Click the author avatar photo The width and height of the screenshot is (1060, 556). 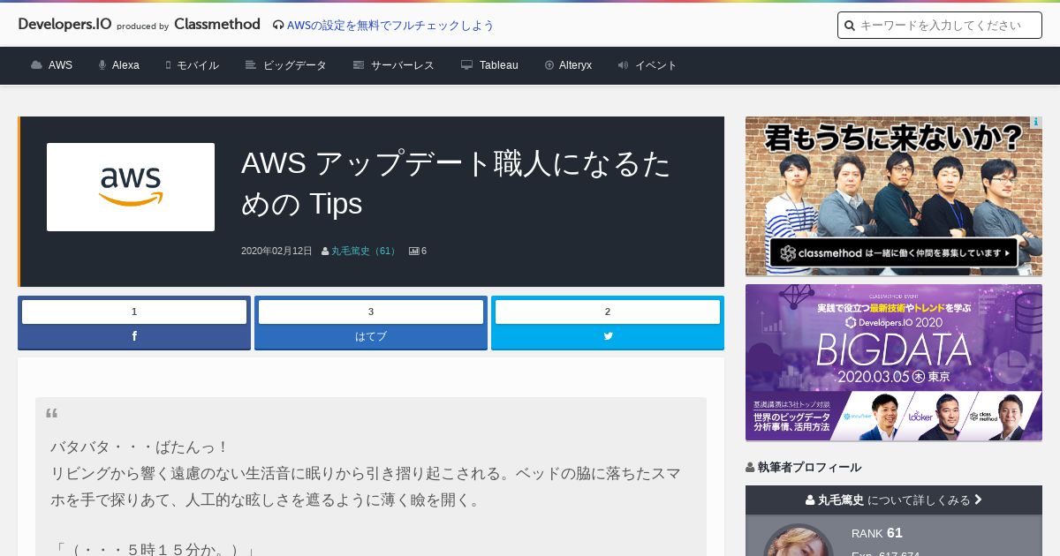[799, 540]
